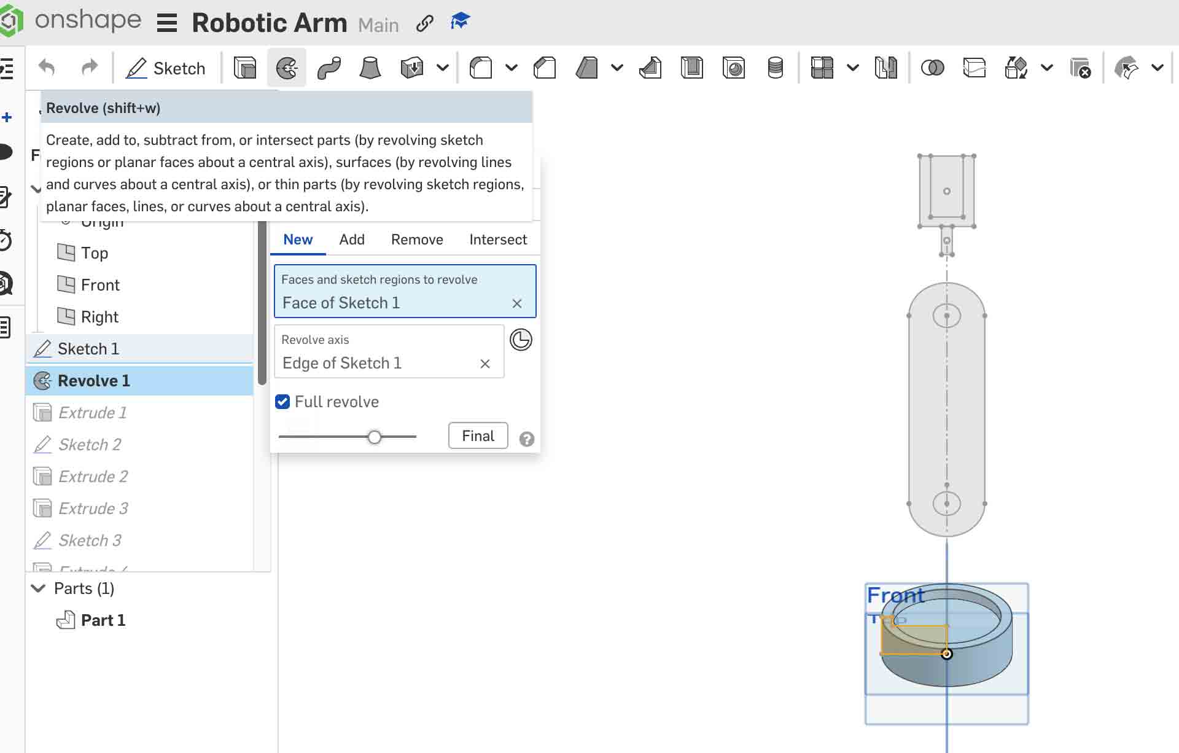This screenshot has width=1179, height=753.
Task: Toggle revolve direction with the clock icon
Action: (x=521, y=340)
